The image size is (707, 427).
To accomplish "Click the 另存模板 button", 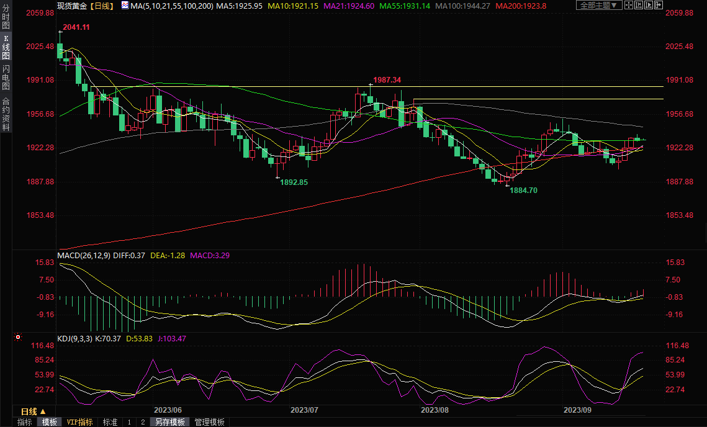I will tap(170, 422).
